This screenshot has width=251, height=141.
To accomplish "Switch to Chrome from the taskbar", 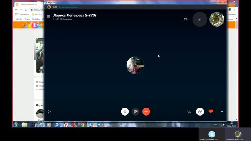I will click(82, 125).
